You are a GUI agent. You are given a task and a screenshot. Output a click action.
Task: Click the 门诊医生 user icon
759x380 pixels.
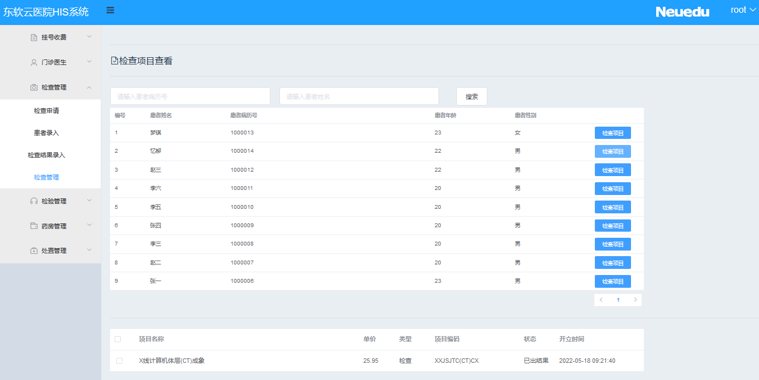tap(34, 62)
